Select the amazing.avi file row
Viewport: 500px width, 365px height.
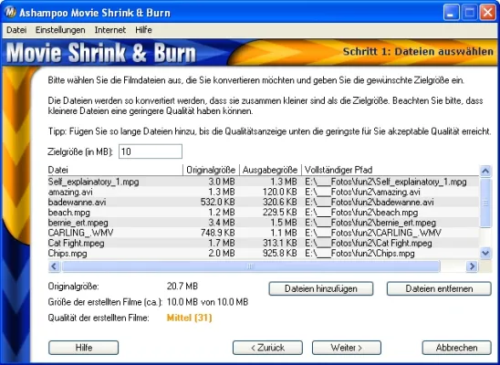tap(264, 192)
